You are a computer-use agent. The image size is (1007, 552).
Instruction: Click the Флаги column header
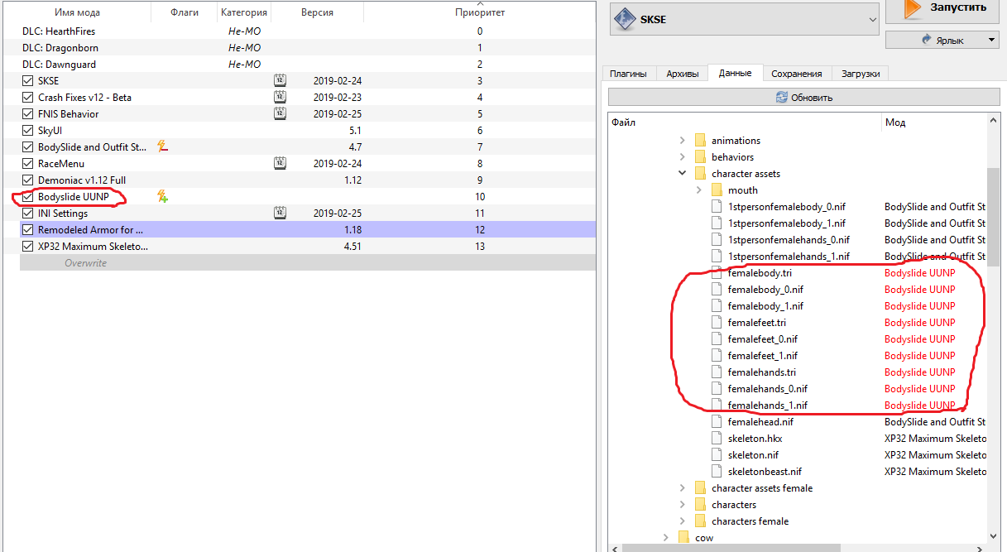(x=185, y=12)
